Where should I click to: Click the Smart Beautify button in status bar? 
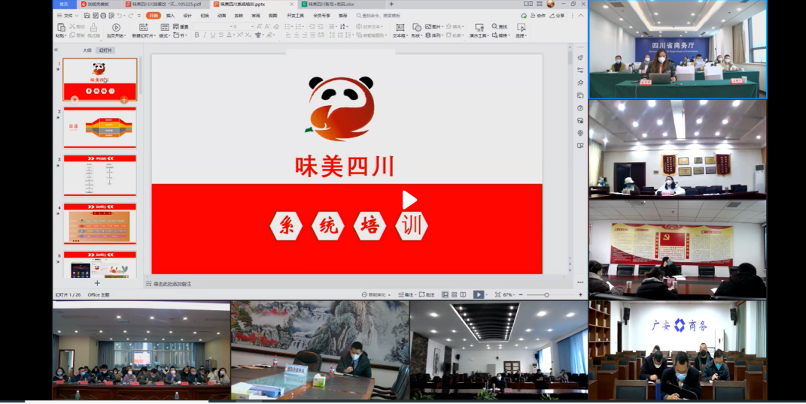(x=376, y=295)
